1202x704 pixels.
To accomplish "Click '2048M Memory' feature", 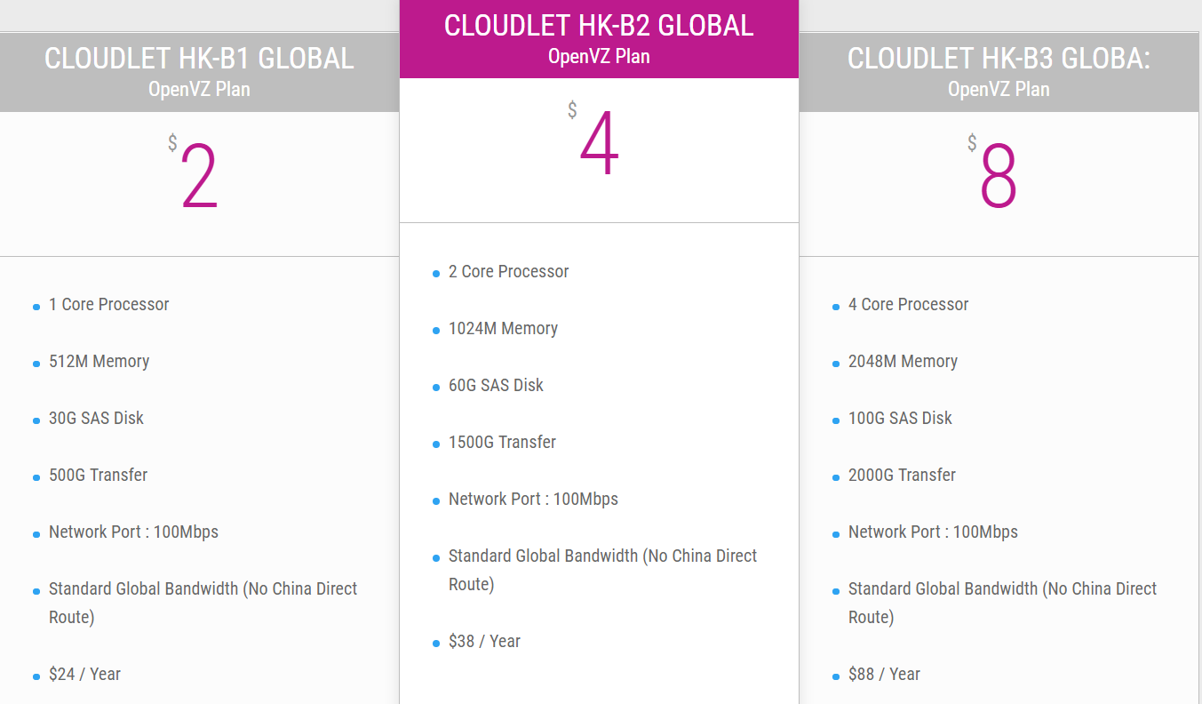I will point(903,361).
